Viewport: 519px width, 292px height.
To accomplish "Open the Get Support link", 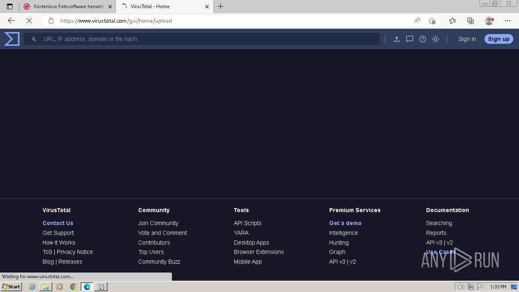I will tap(58, 233).
